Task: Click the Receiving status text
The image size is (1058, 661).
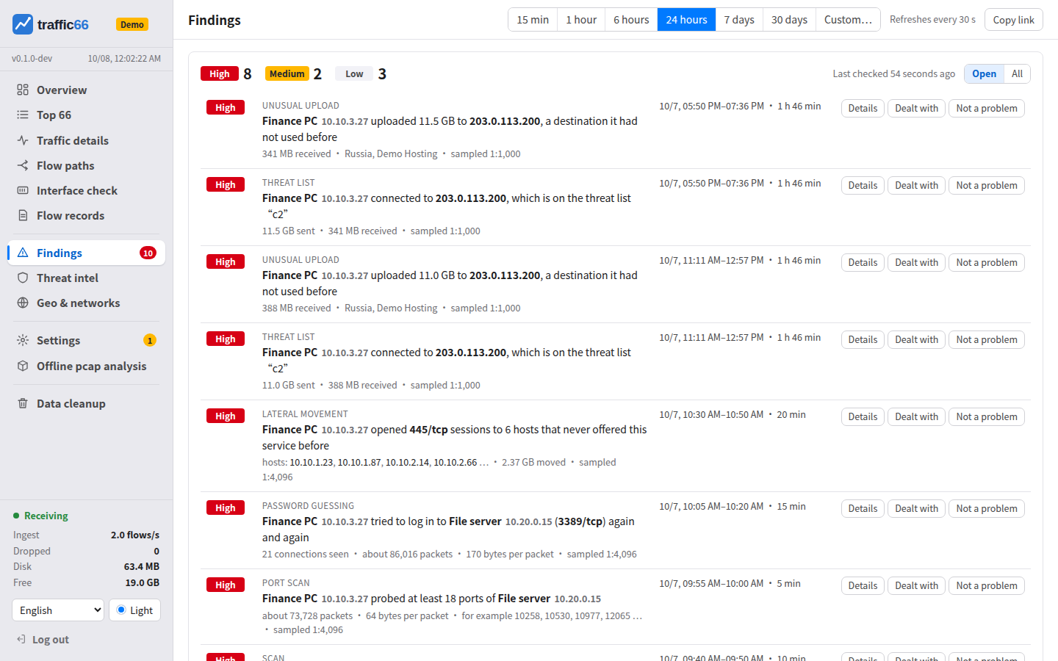Action: pyautogui.click(x=46, y=516)
